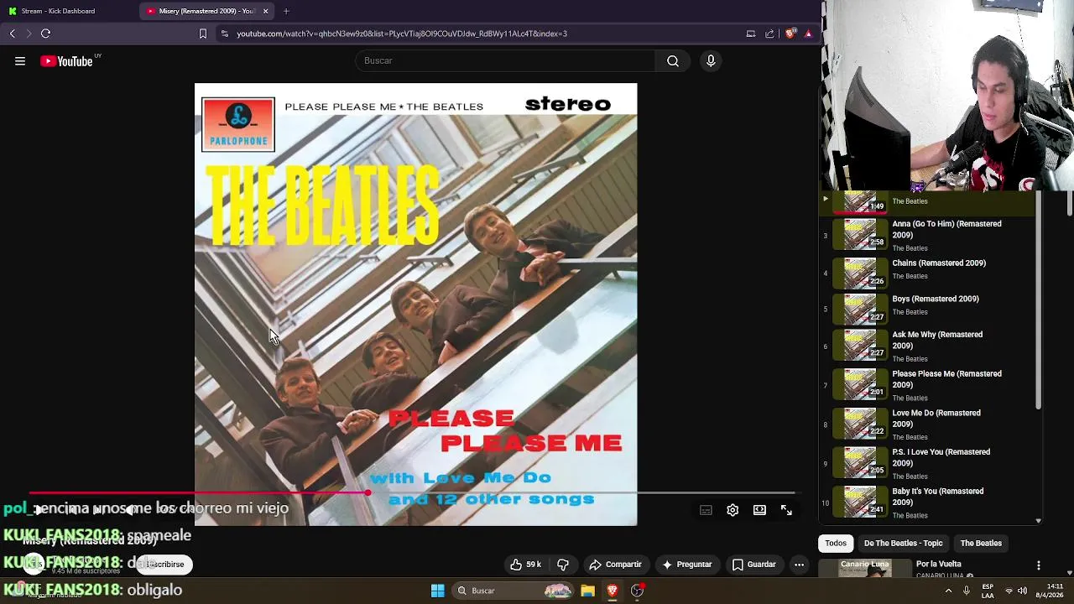The height and width of the screenshot is (604, 1074).
Task: Click the Suscribirse button
Action: 165,565
